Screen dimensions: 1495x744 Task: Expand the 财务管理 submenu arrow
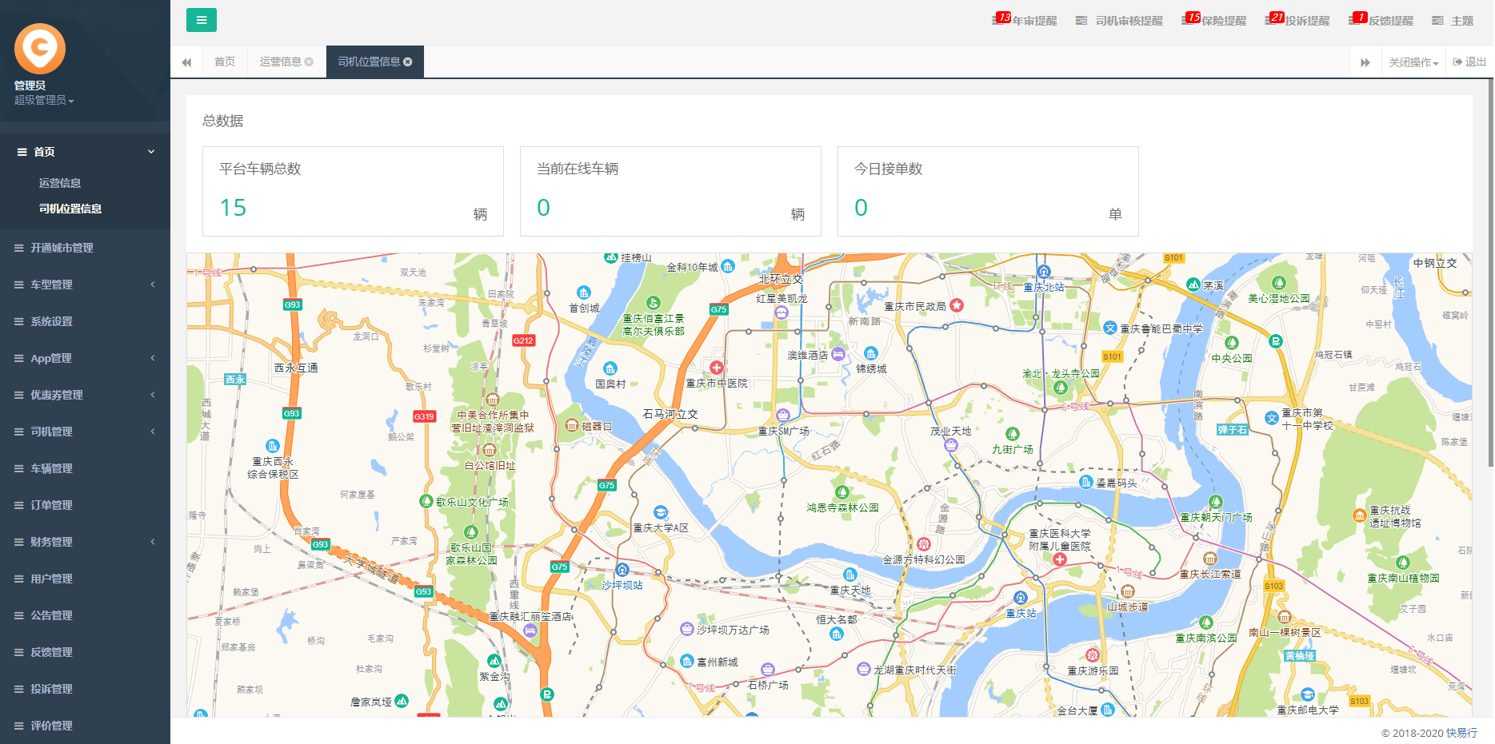coord(152,542)
